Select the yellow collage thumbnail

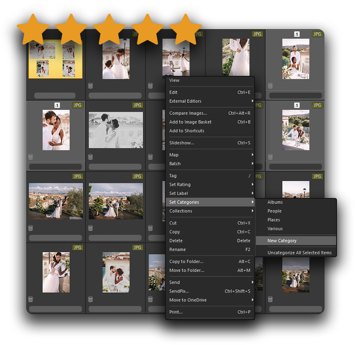coord(55,59)
